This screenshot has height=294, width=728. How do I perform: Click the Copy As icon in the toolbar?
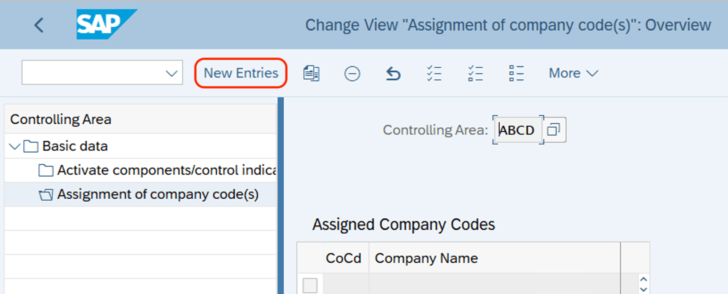click(312, 73)
